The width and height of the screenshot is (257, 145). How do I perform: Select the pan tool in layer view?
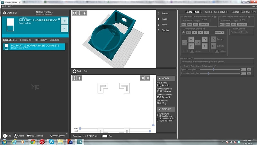[75, 78]
